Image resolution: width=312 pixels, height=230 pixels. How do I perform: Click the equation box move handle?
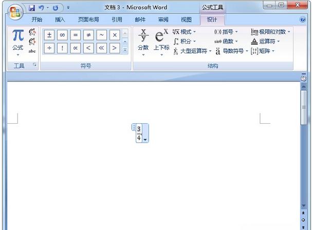click(x=134, y=127)
